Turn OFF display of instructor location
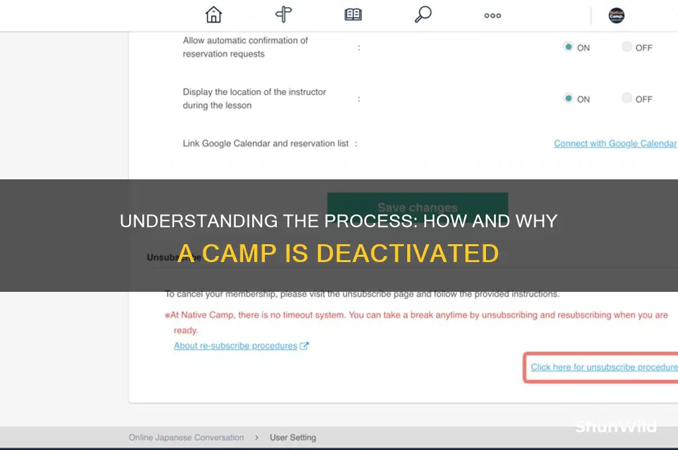This screenshot has width=678, height=450. (626, 99)
